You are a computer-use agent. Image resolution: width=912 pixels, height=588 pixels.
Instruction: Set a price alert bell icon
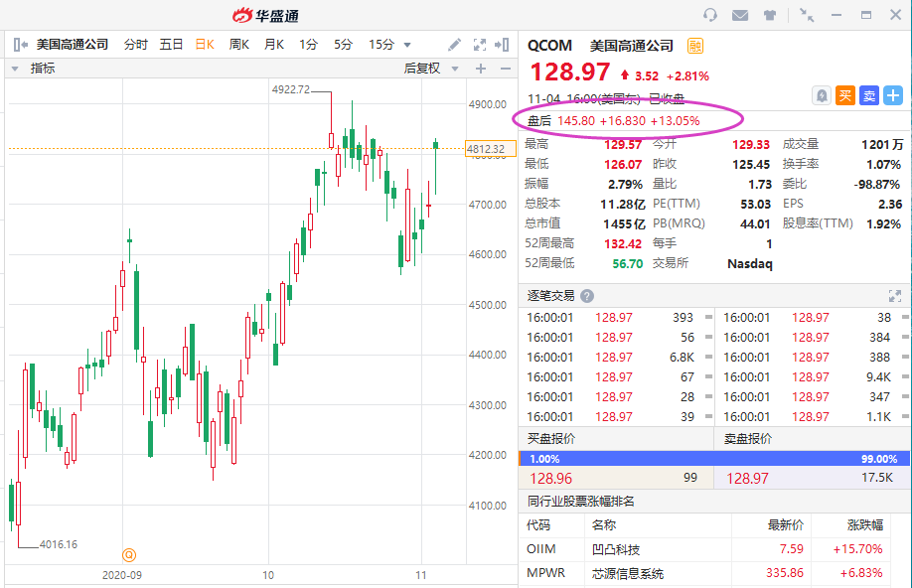(x=822, y=95)
